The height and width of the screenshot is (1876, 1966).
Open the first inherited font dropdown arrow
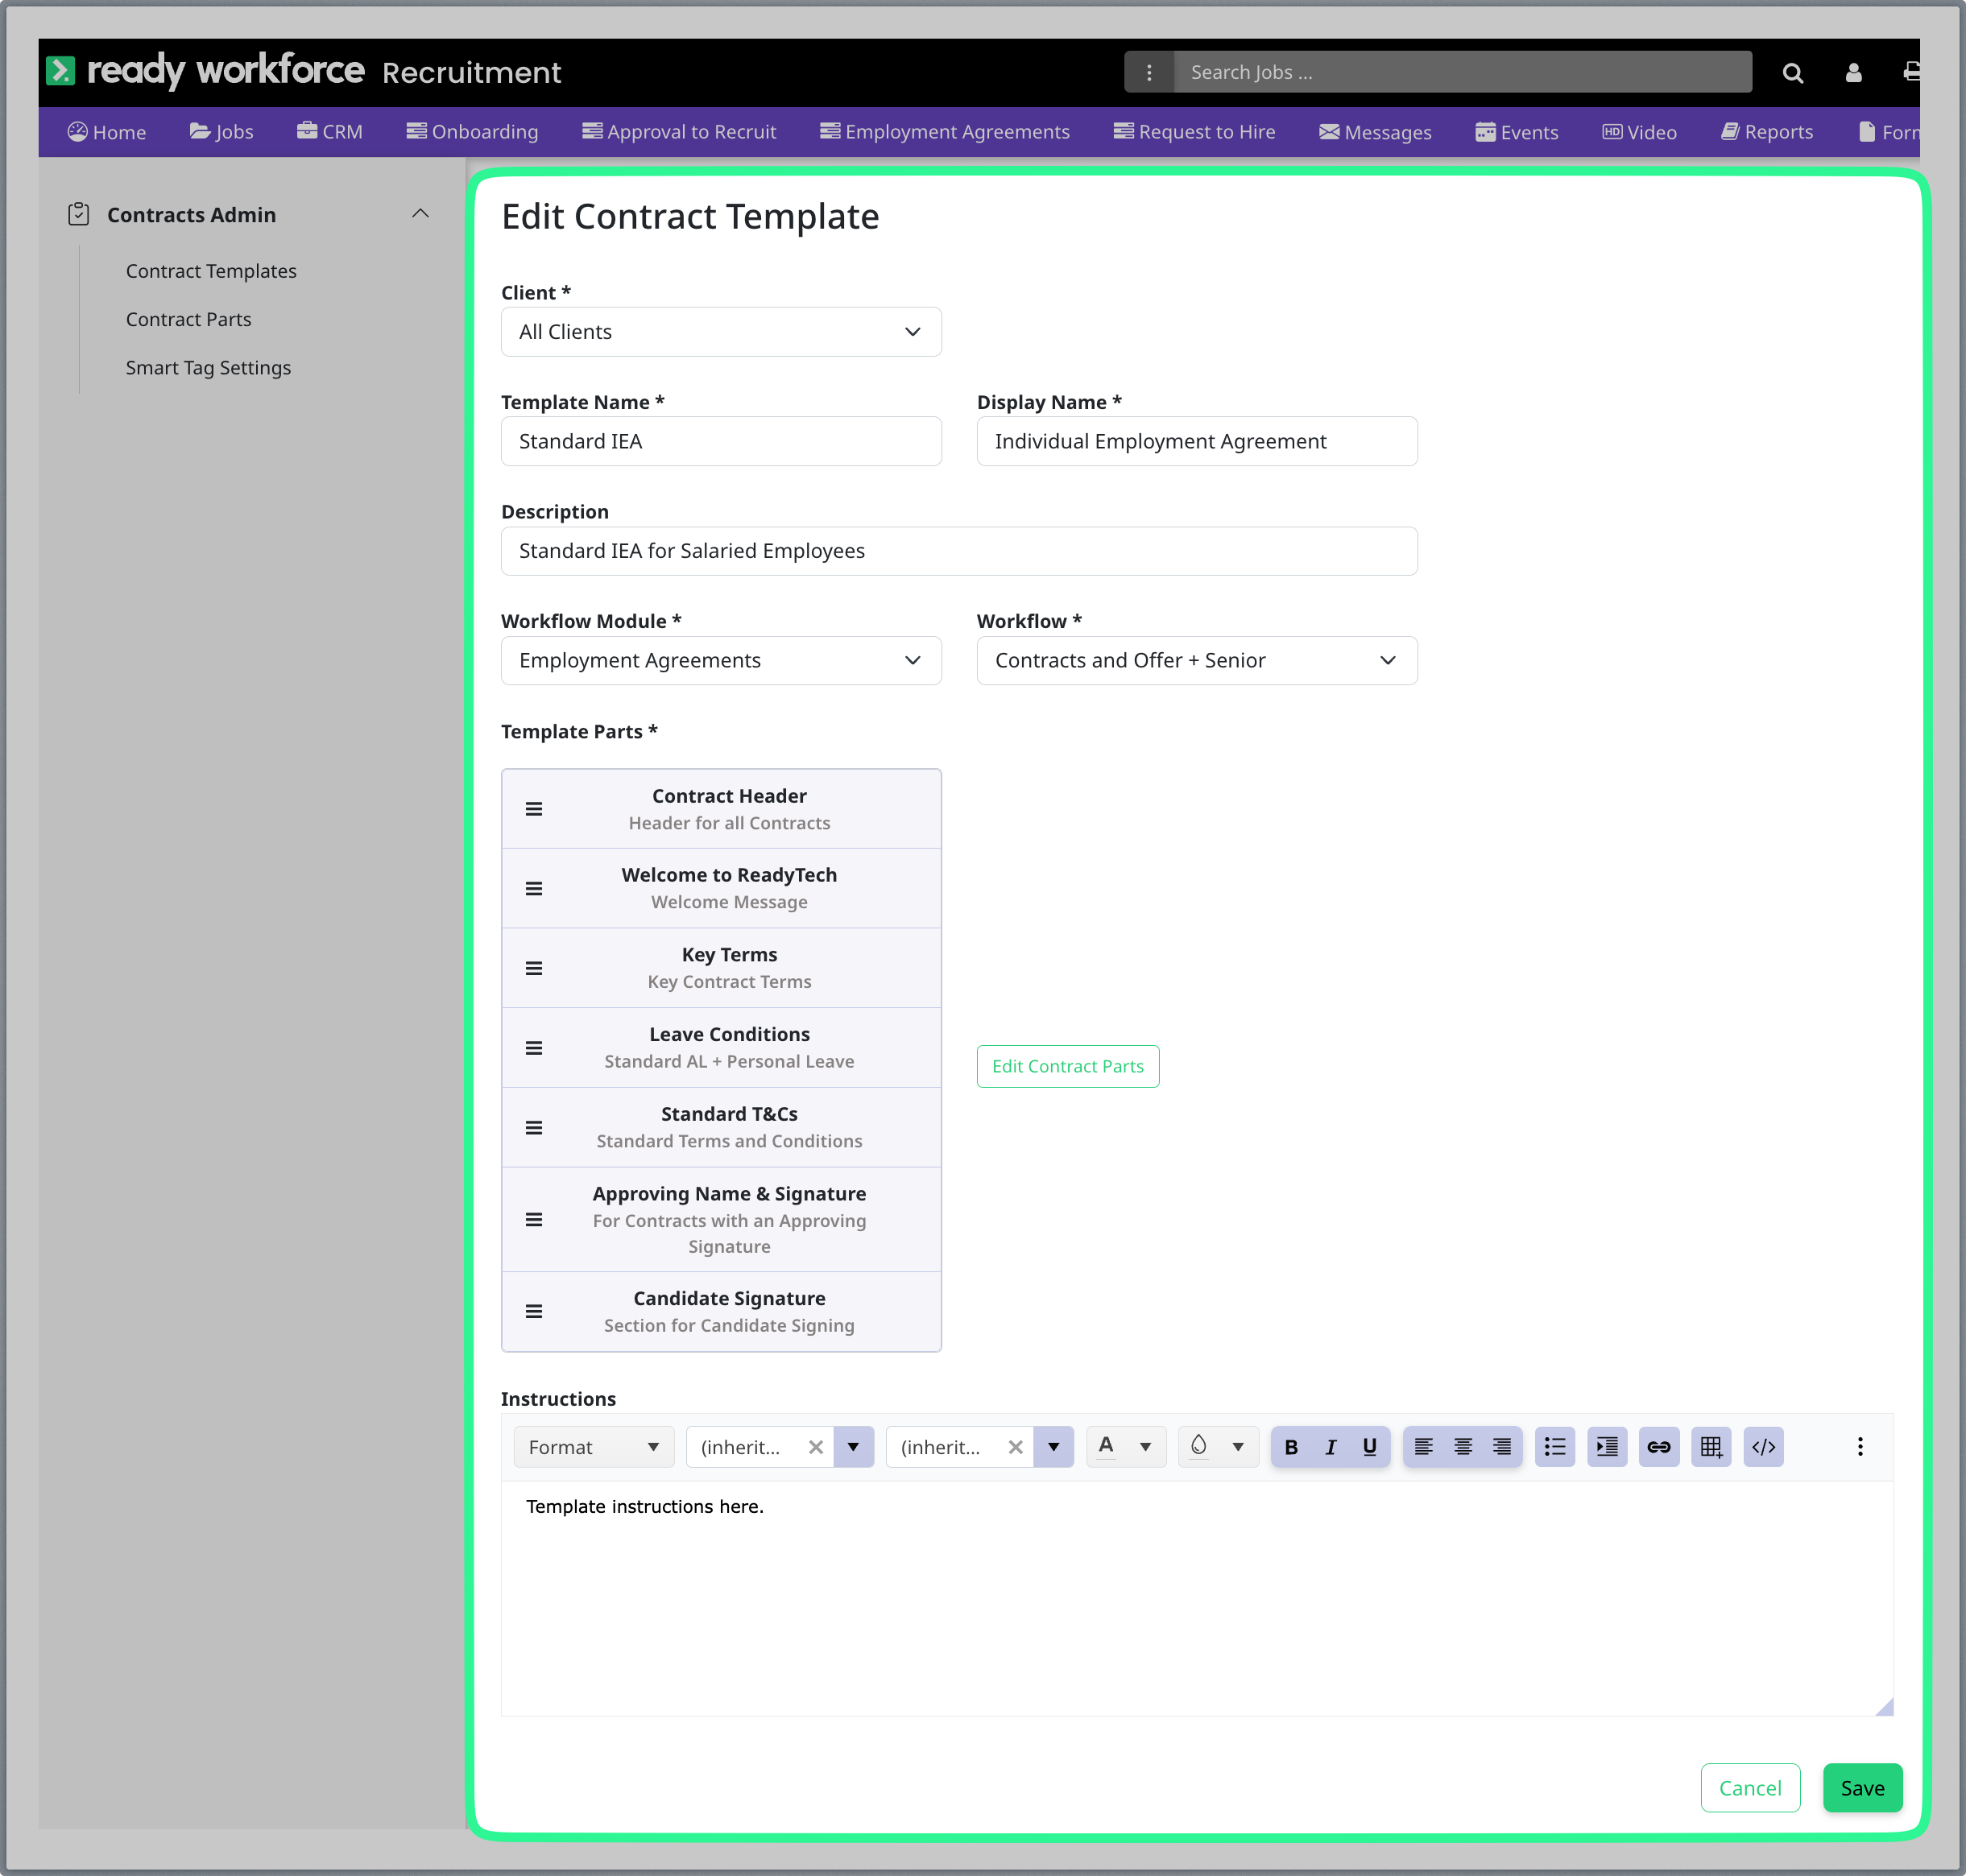[854, 1447]
